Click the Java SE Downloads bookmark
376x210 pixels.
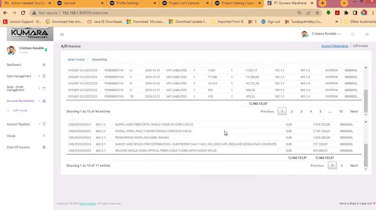[x=105, y=21]
